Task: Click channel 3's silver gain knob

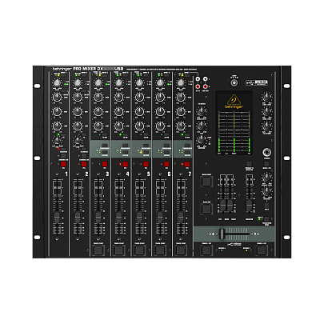Action: click(x=98, y=83)
